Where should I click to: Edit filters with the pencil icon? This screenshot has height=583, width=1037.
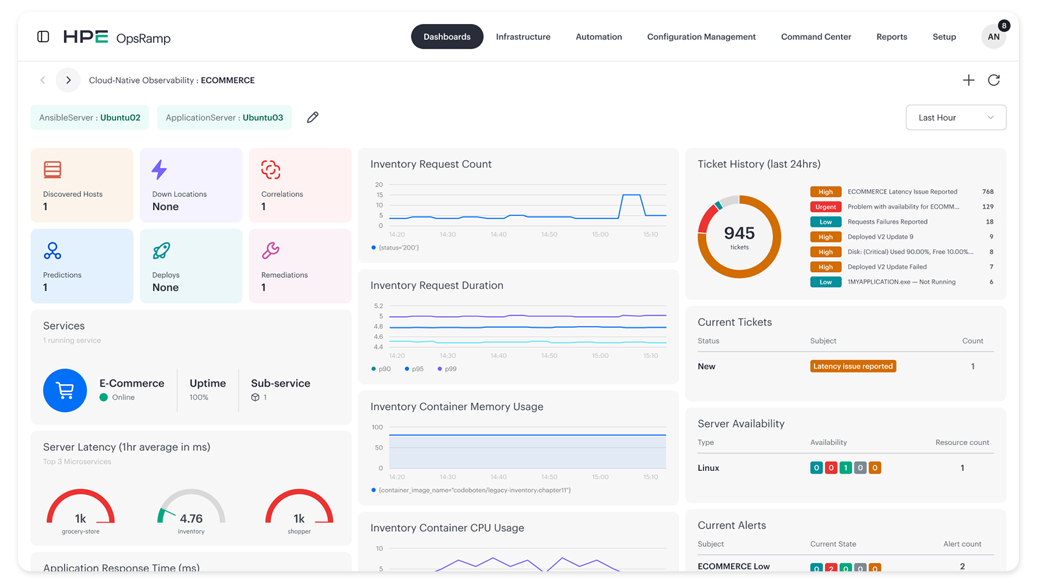click(312, 117)
